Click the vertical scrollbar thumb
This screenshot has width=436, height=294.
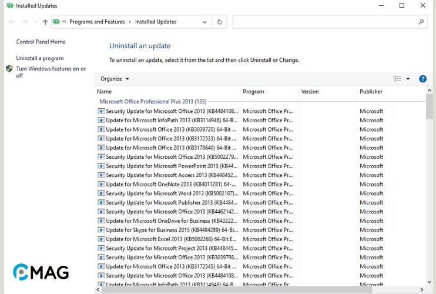429,106
